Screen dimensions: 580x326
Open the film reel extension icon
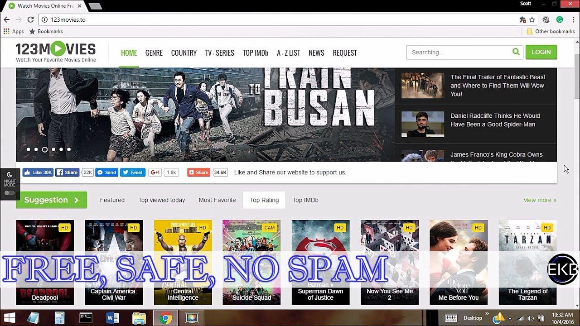tap(546, 19)
